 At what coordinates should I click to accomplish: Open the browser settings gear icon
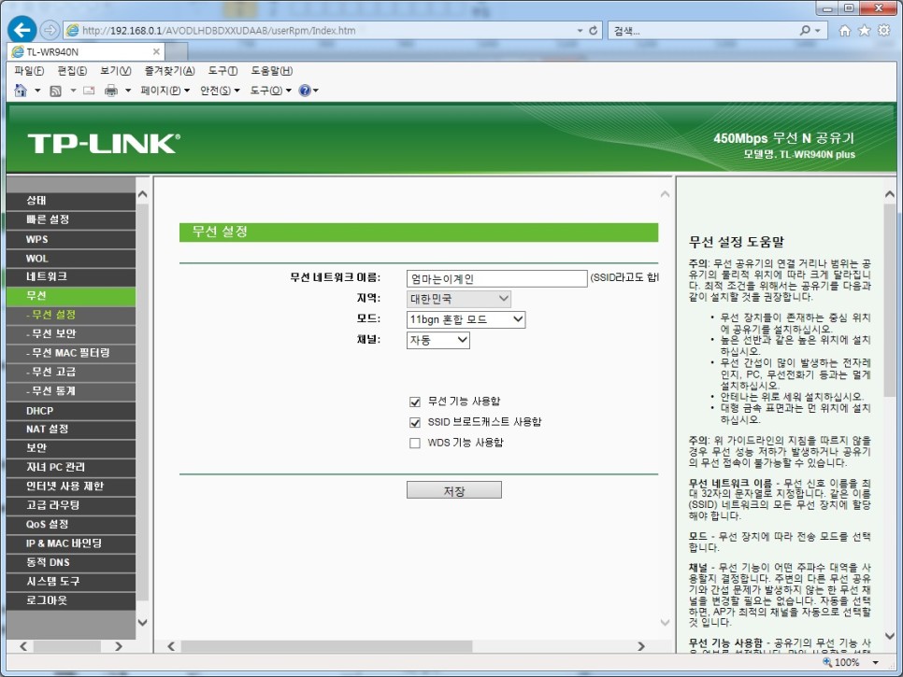883,31
